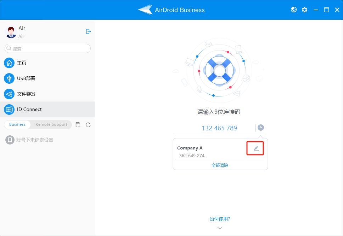Open the USB部署 section

tap(47, 78)
